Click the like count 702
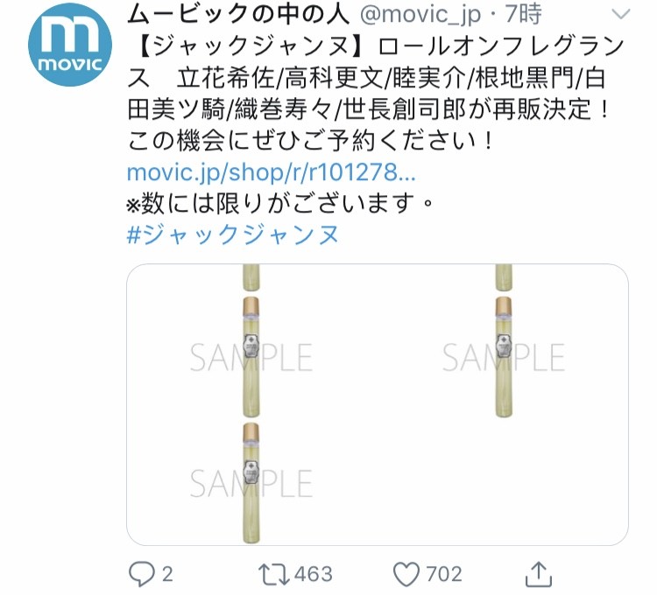Screen dimensions: 657x595 click(x=444, y=574)
